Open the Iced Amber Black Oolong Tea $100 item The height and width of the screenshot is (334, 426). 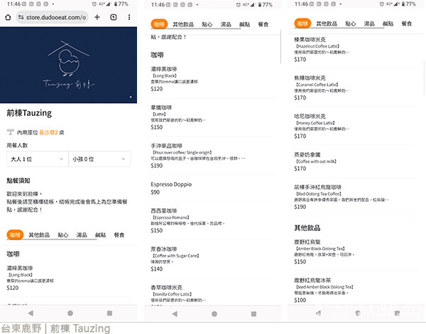356,290
